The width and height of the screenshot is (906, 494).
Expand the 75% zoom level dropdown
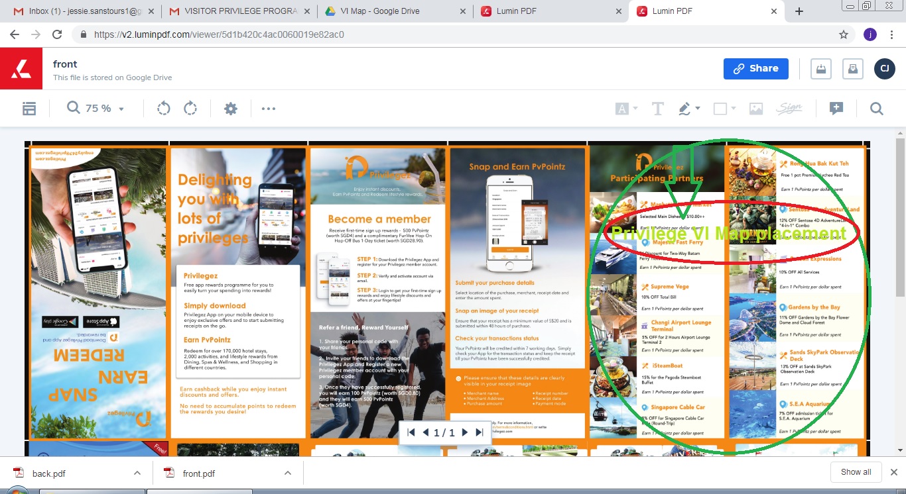(121, 109)
